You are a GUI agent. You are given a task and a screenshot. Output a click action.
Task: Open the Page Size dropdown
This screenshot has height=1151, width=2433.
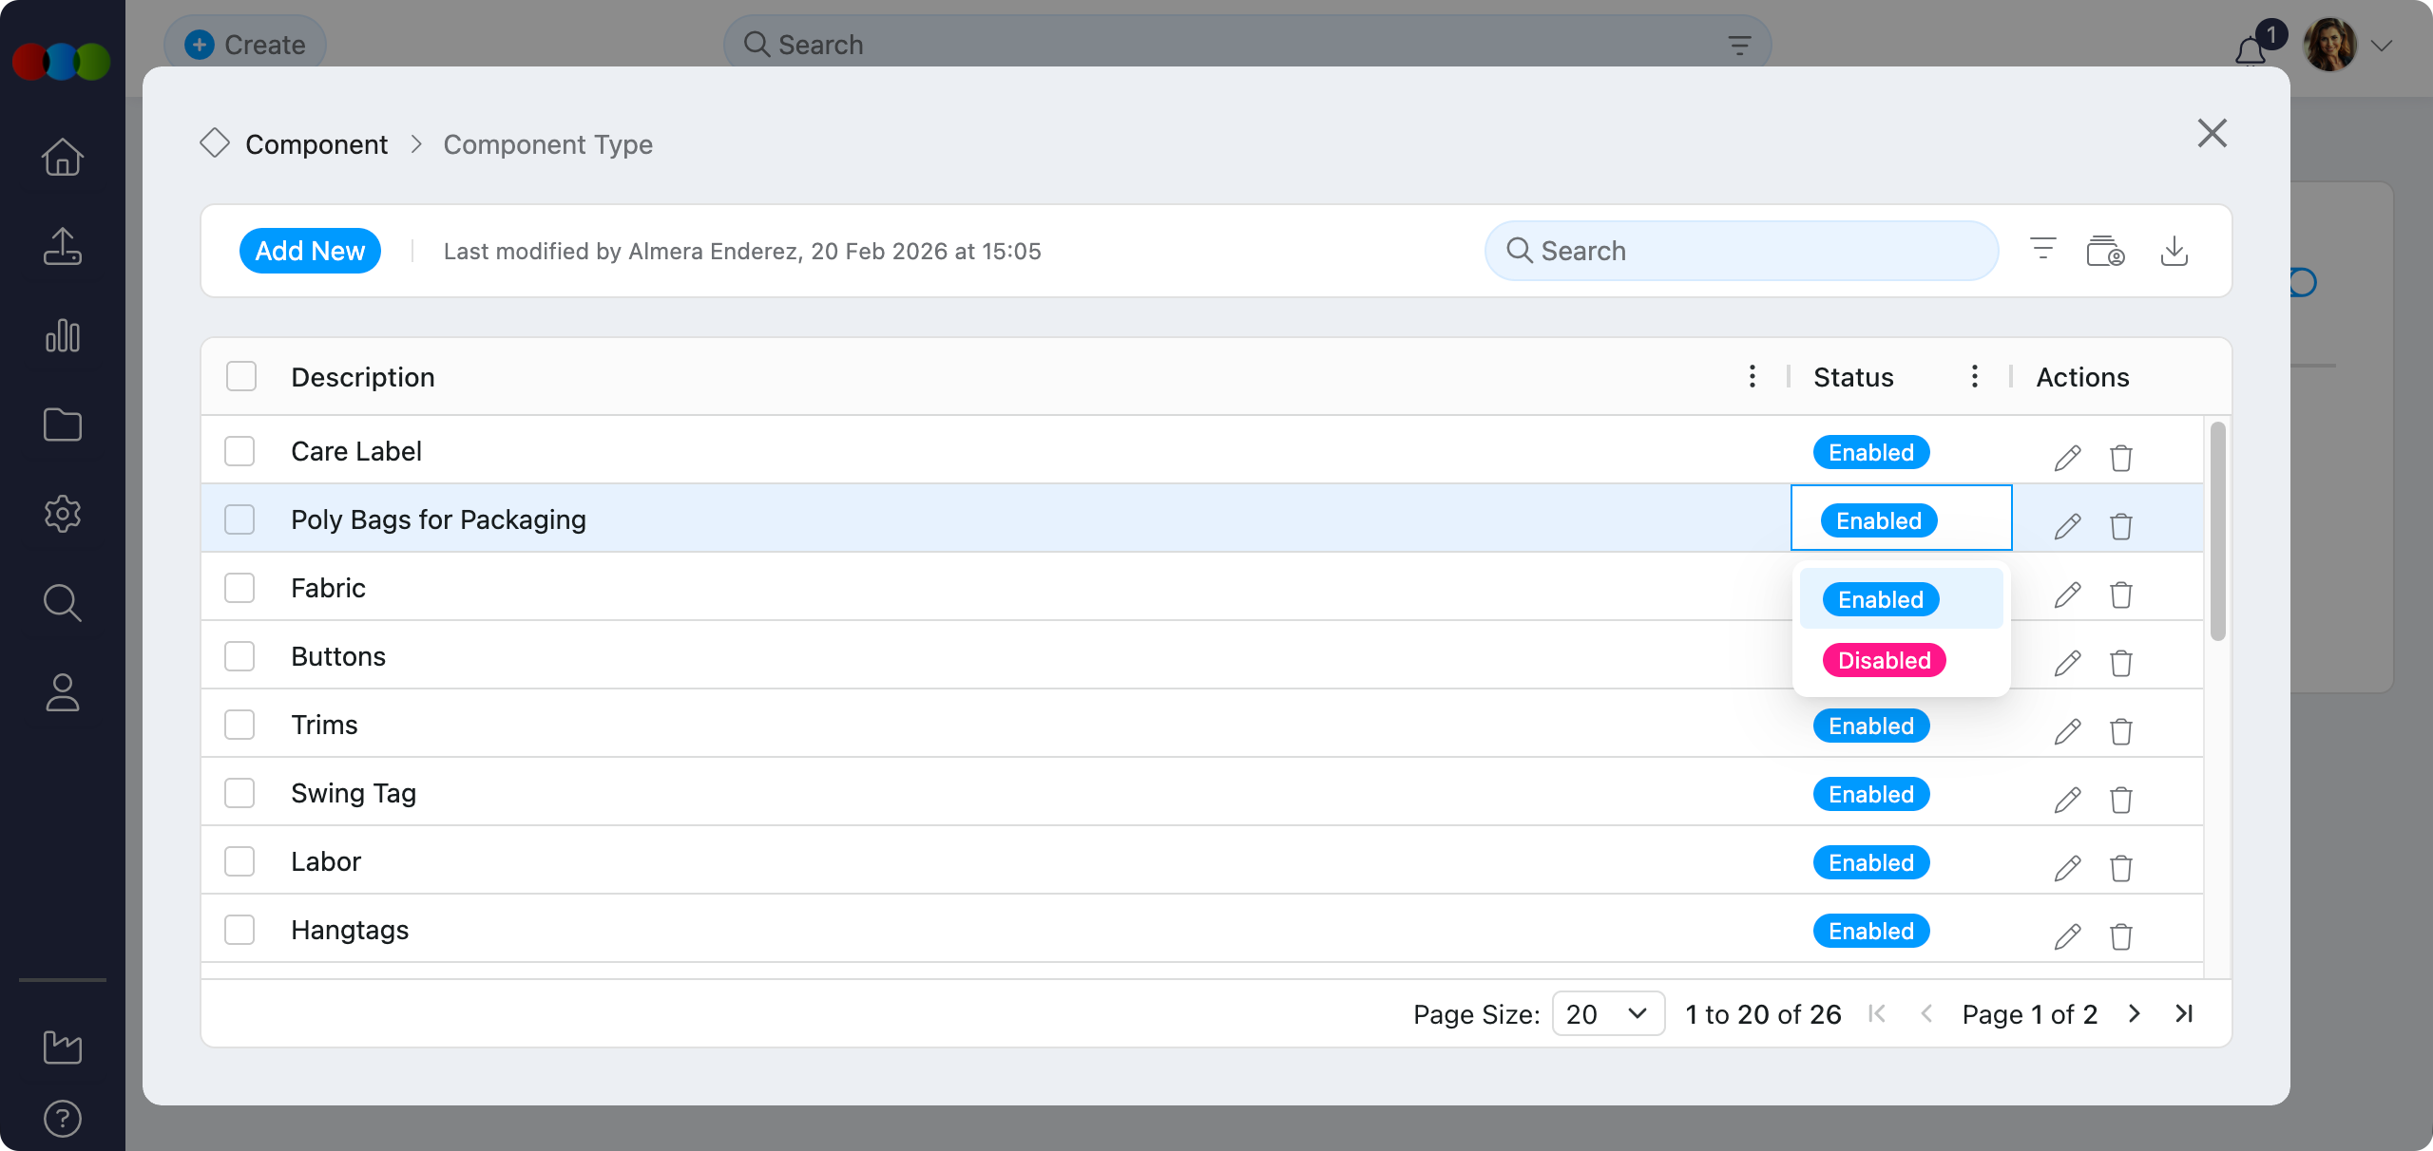coord(1607,1013)
